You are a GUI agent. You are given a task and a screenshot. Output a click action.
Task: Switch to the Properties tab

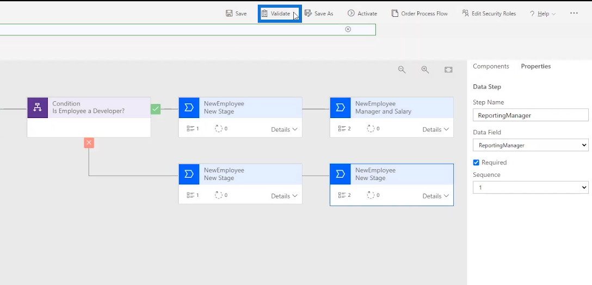pos(536,66)
